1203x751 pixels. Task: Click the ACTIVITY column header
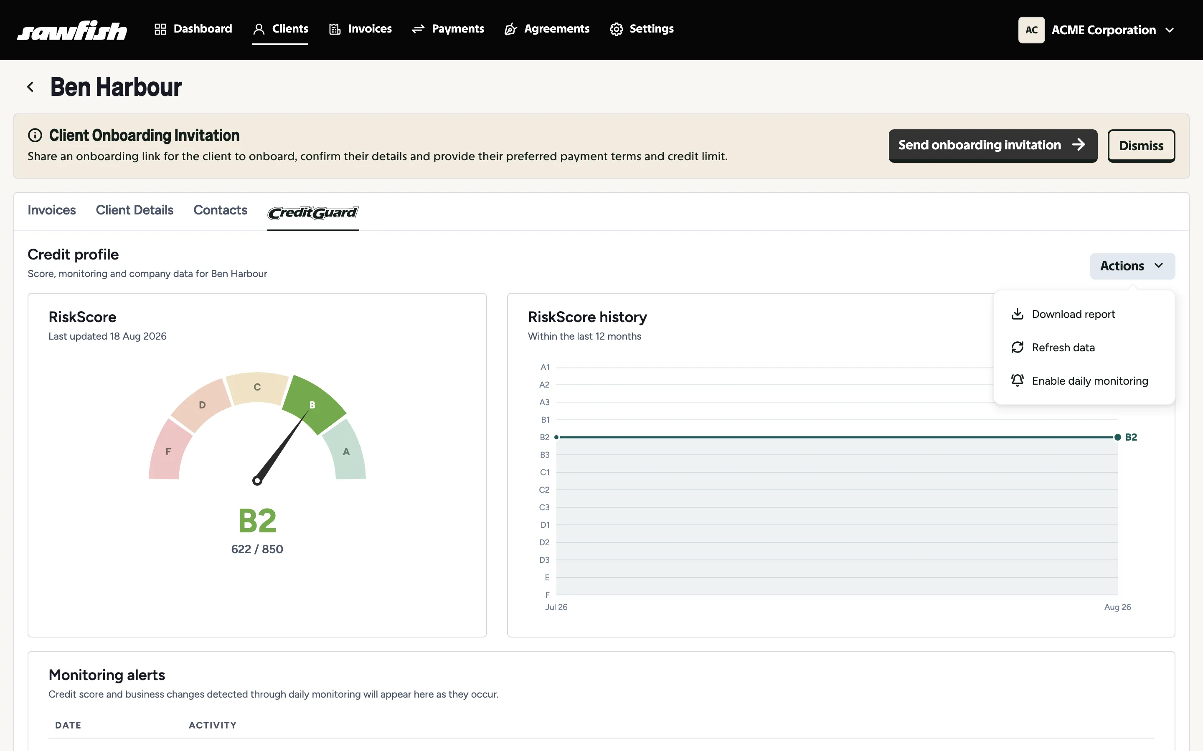pos(213,725)
